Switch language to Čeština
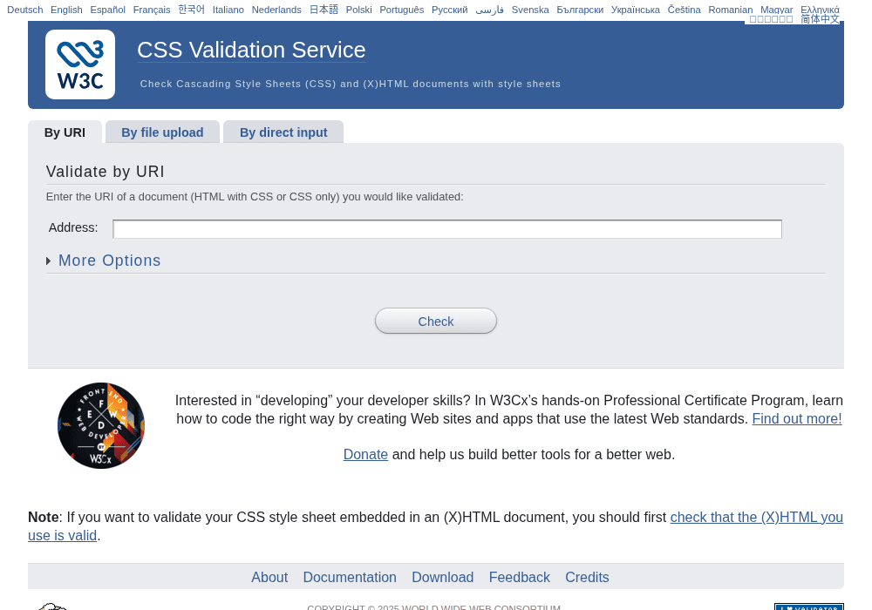This screenshot has height=610, width=872. coord(684,10)
